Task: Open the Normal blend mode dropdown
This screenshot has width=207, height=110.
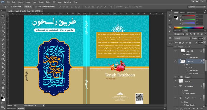Action: point(182,38)
